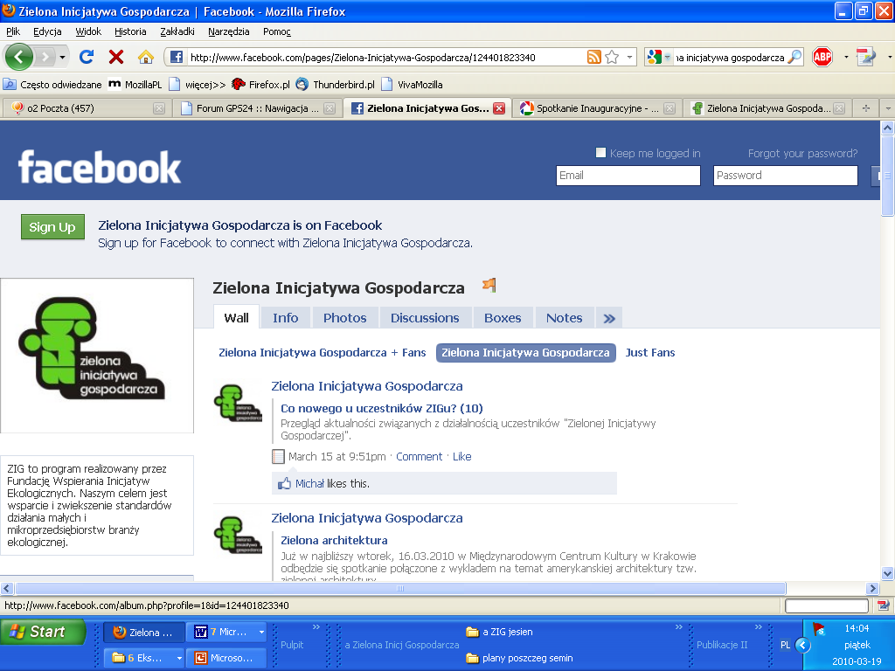
Task: Click the note icon beside March 15
Action: tap(278, 456)
